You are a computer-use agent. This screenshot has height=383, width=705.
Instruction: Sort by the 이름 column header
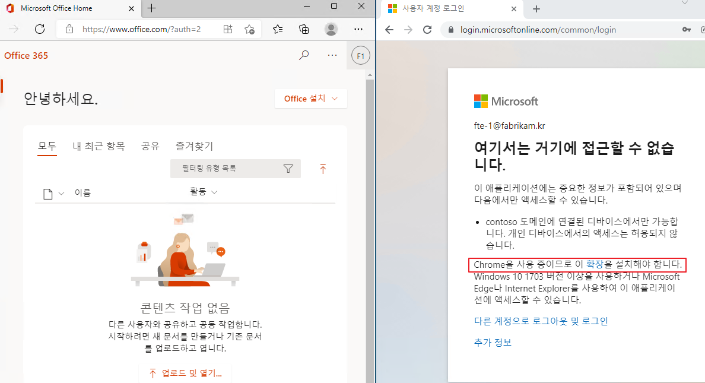click(82, 192)
